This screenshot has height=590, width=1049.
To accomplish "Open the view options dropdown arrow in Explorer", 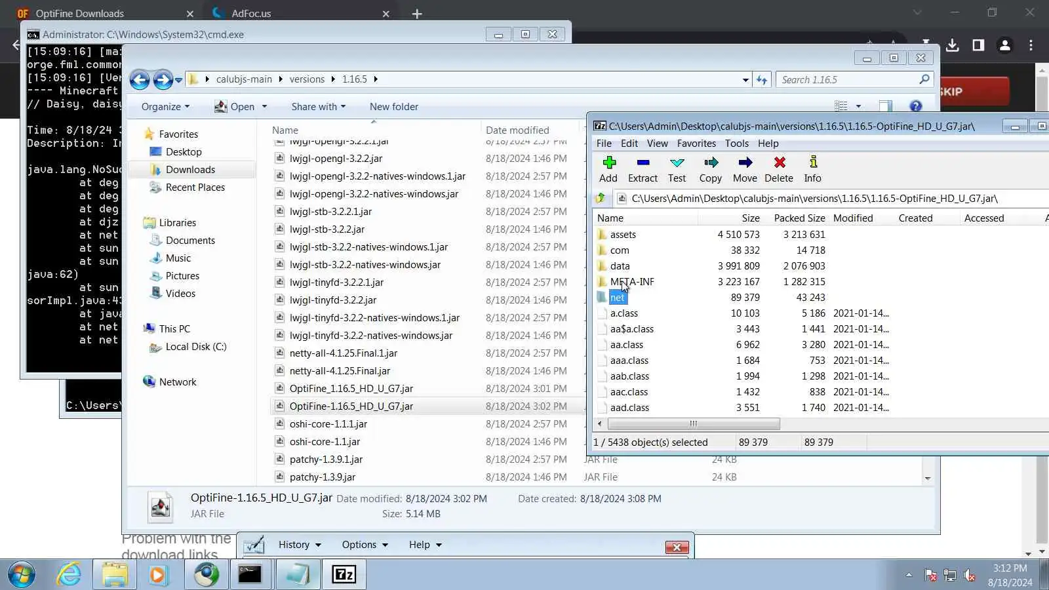I will (858, 106).
